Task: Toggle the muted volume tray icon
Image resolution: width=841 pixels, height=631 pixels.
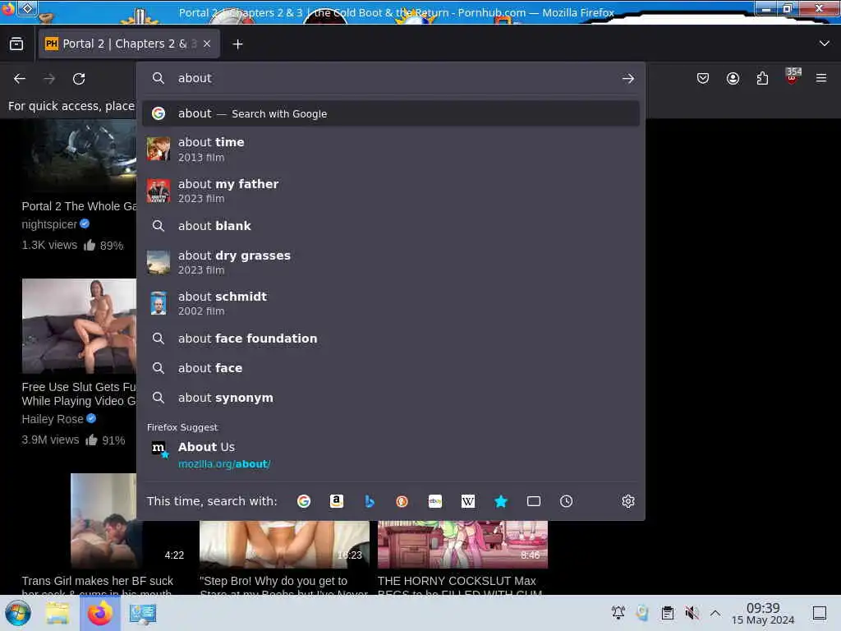Action: (x=692, y=613)
